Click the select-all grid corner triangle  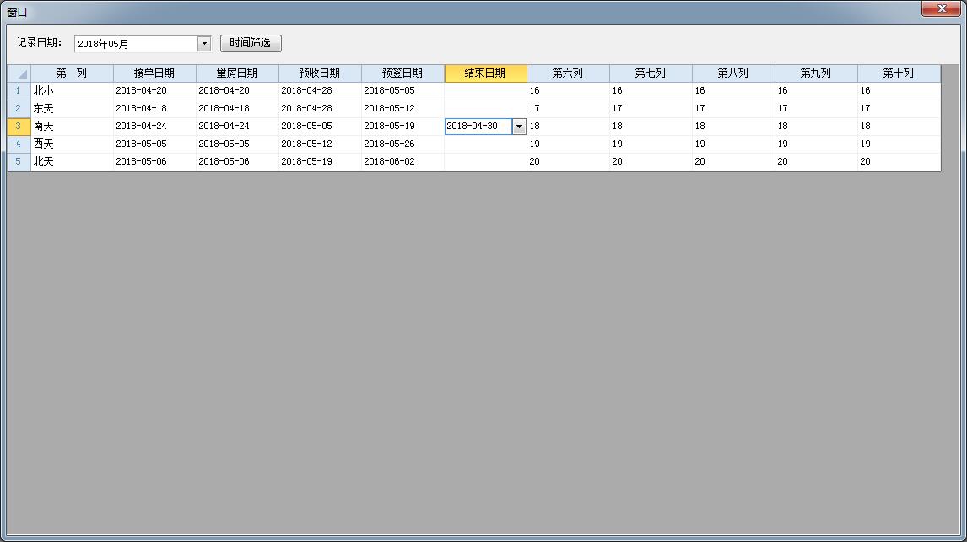tap(20, 74)
